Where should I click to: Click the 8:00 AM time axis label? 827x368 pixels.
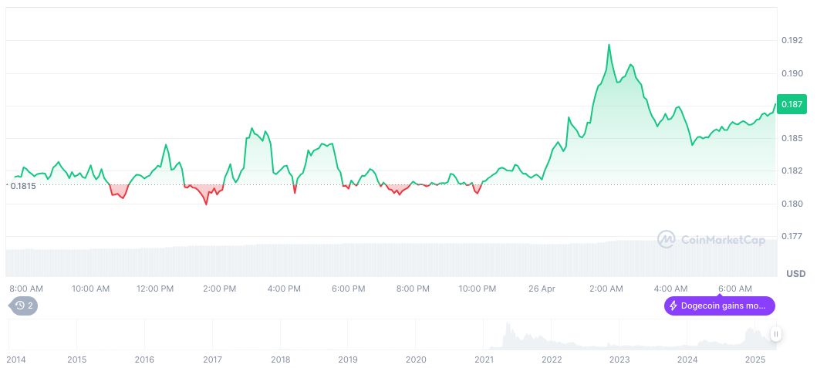pyautogui.click(x=26, y=289)
